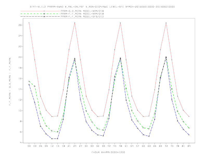Click x-axis forecast hour label 09

(46, 146)
